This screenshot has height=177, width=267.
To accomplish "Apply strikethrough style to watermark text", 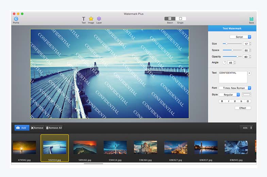I will 241,101.
